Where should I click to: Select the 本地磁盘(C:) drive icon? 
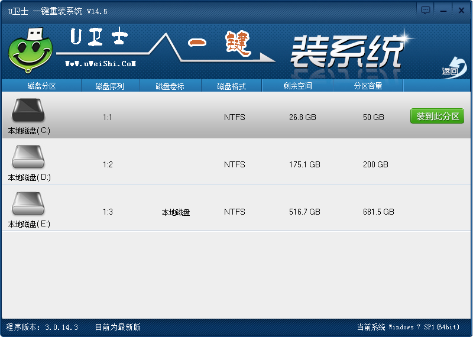28,110
